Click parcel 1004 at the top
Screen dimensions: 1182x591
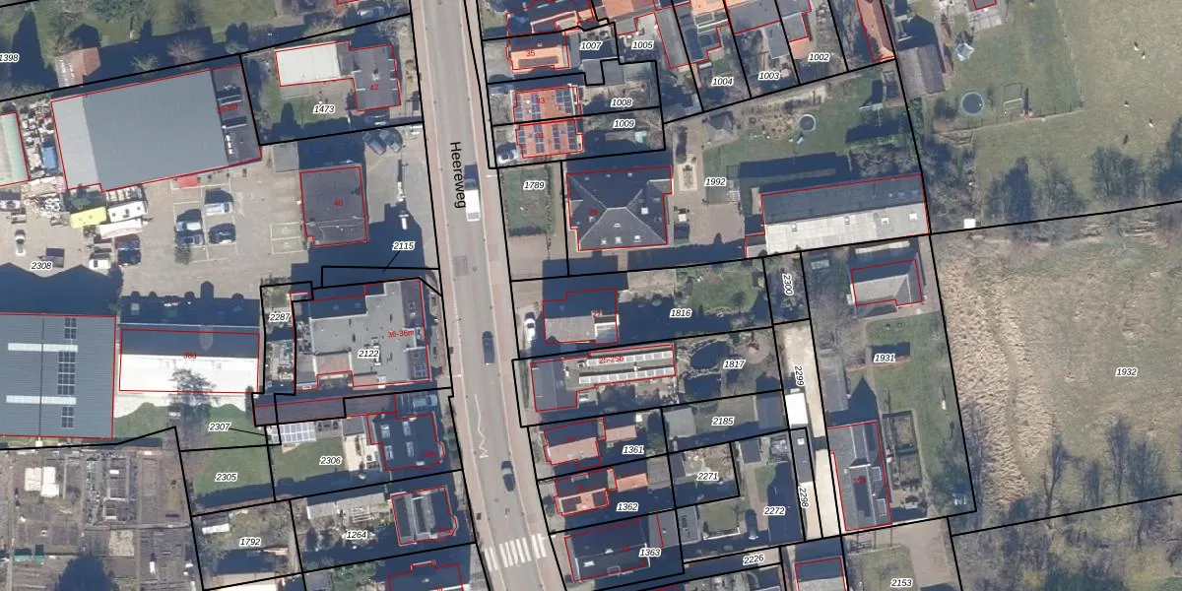[722, 82]
